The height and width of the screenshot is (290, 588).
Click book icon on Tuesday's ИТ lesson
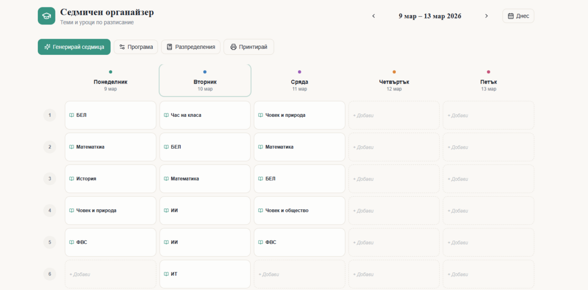[167, 274]
